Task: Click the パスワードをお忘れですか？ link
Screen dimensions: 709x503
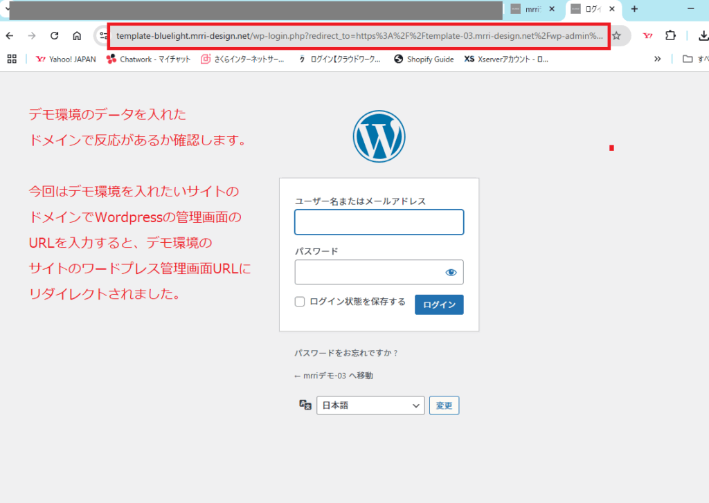Action: tap(345, 353)
